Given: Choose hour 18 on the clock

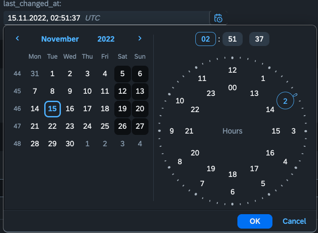Looking at the screenshot, I should coord(233,174).
